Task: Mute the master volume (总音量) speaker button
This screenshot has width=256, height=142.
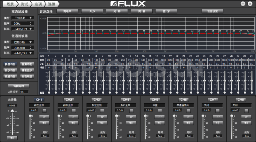Action: [12, 138]
